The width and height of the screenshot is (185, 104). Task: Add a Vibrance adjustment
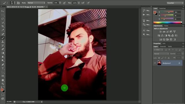pyautogui.click(x=174, y=32)
